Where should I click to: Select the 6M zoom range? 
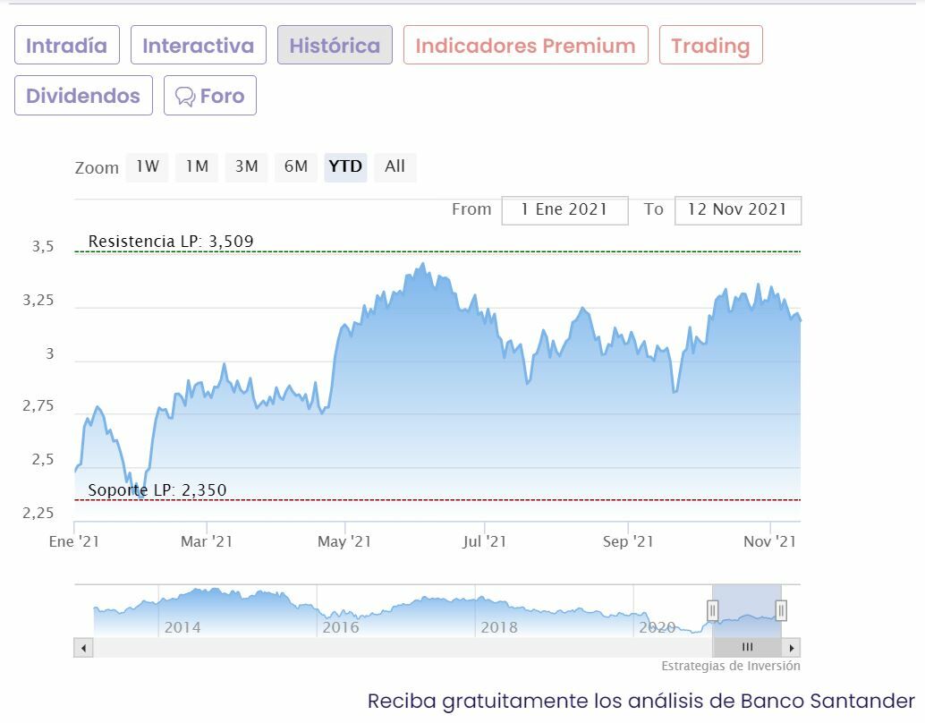(296, 166)
